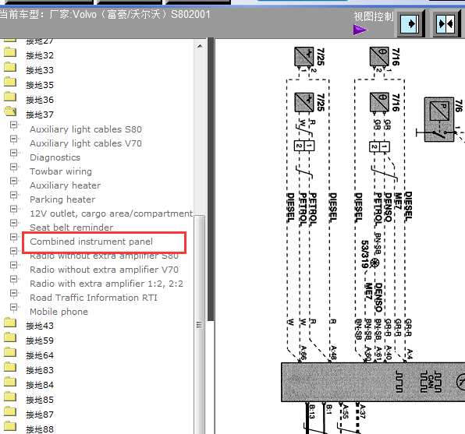Open the Seat belt reminder diagram
This screenshot has width=465, height=434.
pyautogui.click(x=72, y=228)
